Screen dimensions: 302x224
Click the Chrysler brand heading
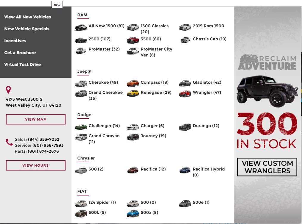(86, 158)
